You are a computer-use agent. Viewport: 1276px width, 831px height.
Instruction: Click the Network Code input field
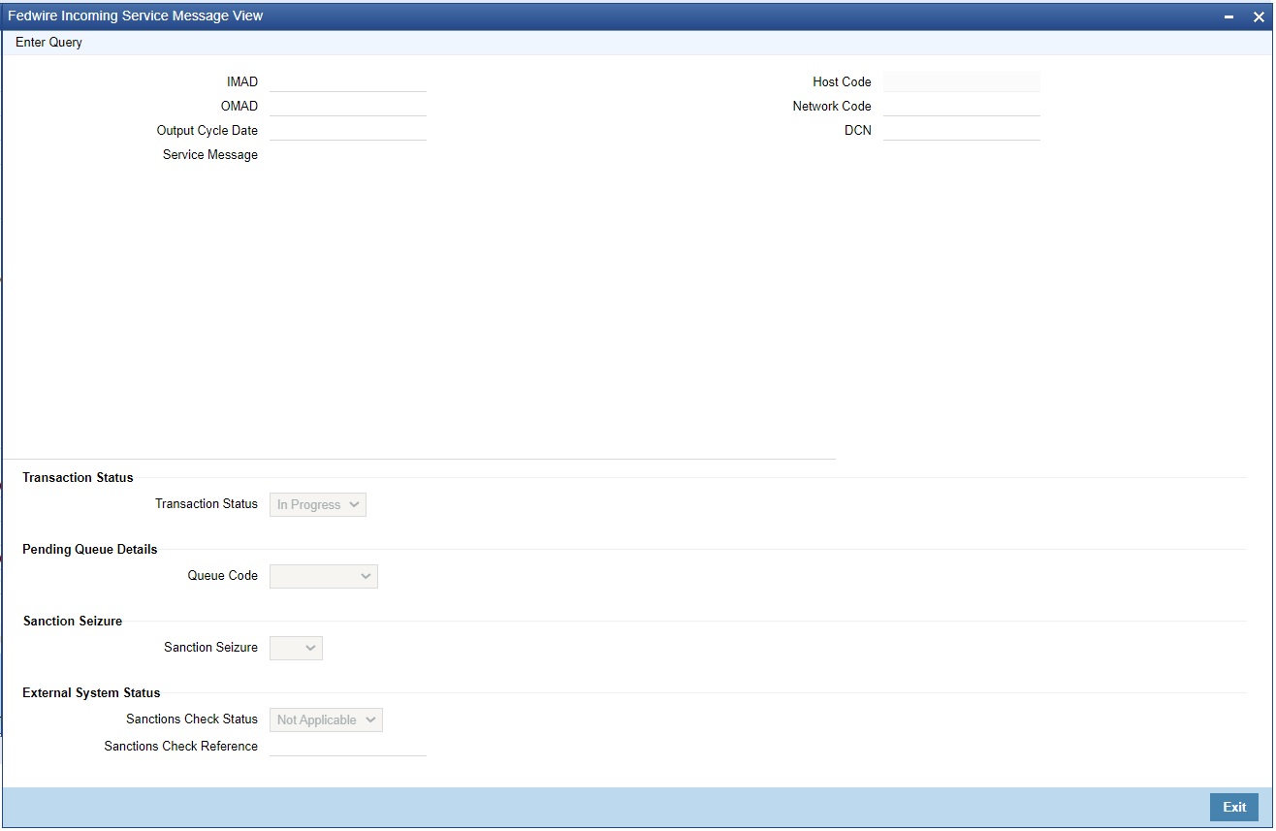[x=962, y=107]
